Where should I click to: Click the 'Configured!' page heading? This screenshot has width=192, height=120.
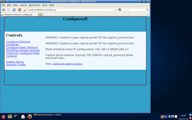point(75,19)
